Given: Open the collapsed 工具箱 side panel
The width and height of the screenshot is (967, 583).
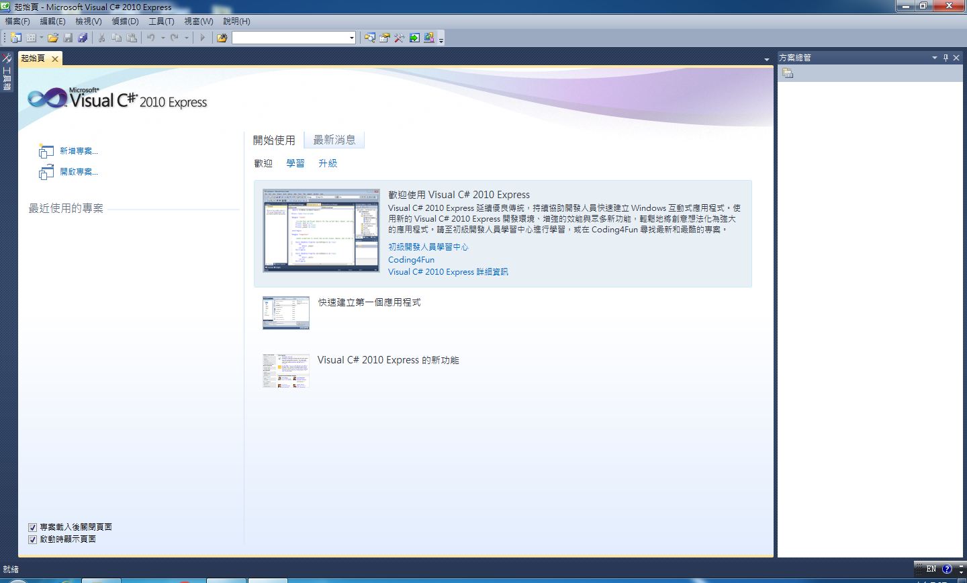Looking at the screenshot, I should tap(7, 72).
